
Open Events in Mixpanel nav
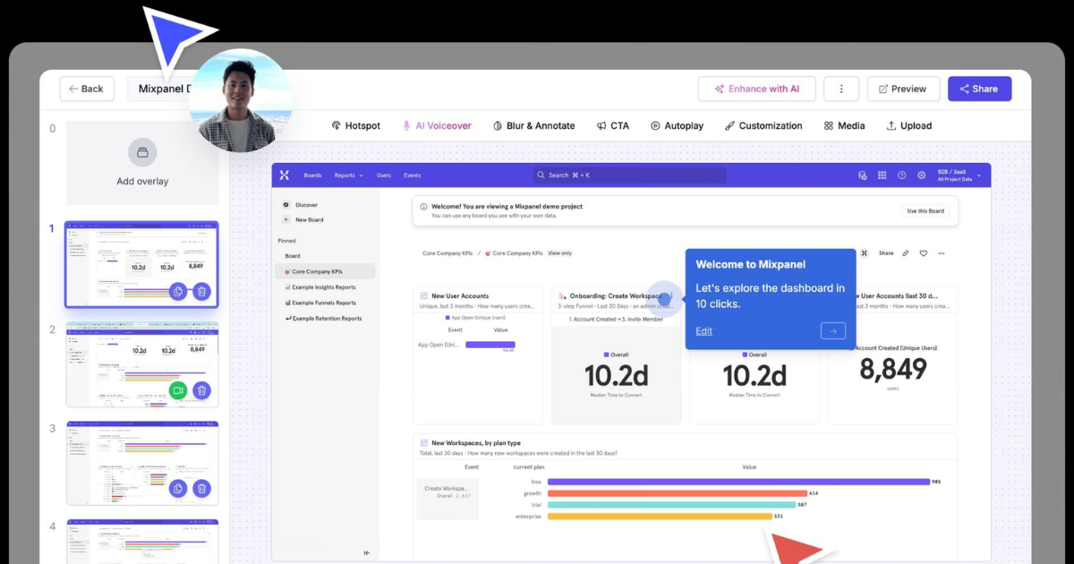[412, 175]
